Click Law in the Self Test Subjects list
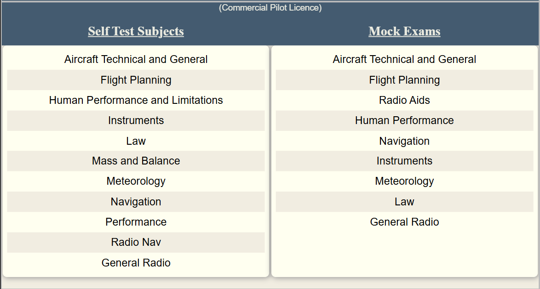The image size is (540, 289). click(x=136, y=141)
